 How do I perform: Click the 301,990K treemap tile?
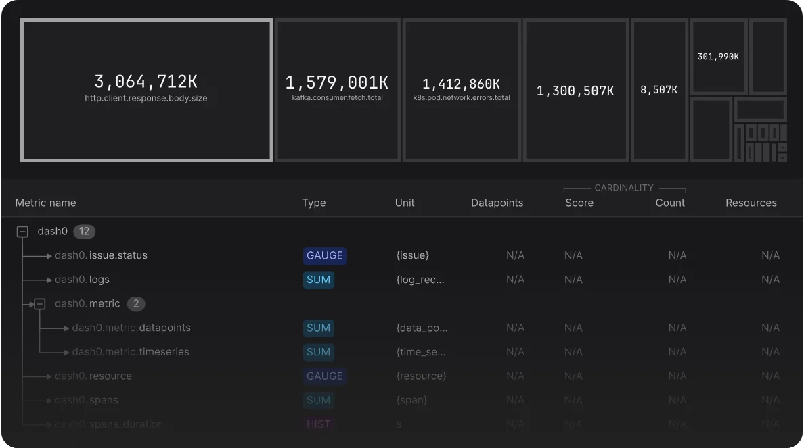pyautogui.click(x=718, y=57)
